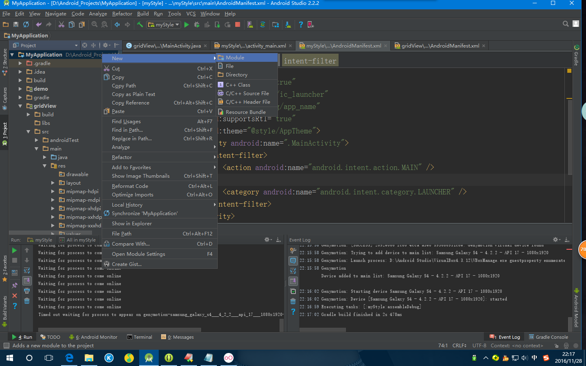The width and height of the screenshot is (586, 366).
Task: Click the Make Project hammer icon
Action: click(140, 25)
